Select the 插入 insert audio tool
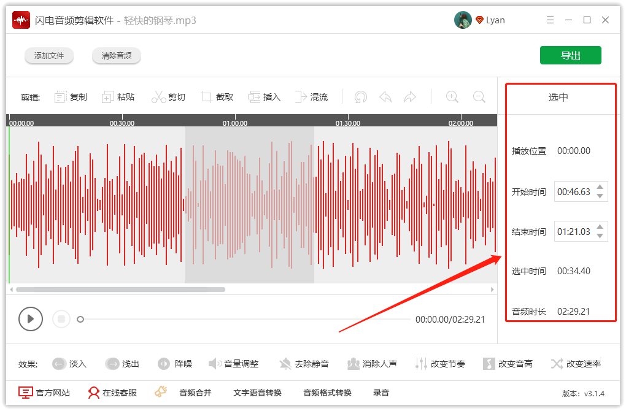This screenshot has height=411, width=626. (x=264, y=96)
